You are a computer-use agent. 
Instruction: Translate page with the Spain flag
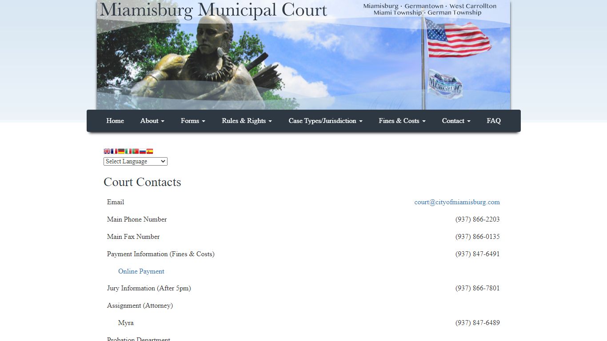tap(150, 151)
